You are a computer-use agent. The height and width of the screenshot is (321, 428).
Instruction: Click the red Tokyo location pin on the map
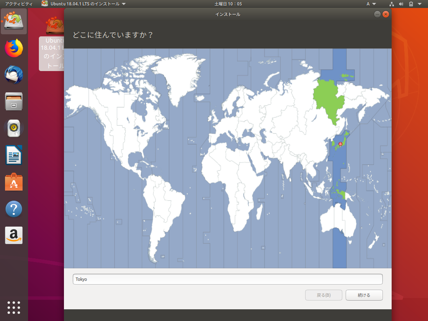point(340,144)
